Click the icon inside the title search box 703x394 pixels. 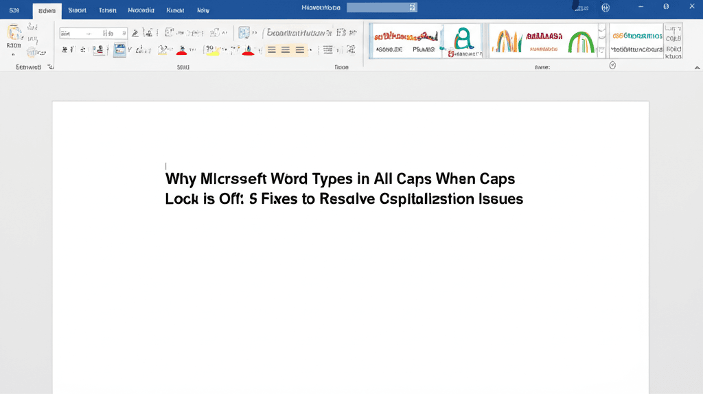(412, 7)
